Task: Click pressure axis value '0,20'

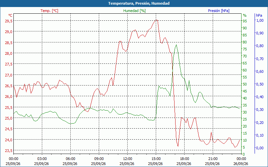Action: (x=260, y=122)
